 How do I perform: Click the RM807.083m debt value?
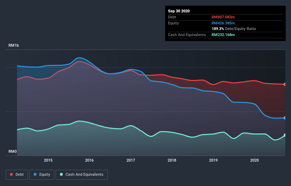pyautogui.click(x=223, y=17)
